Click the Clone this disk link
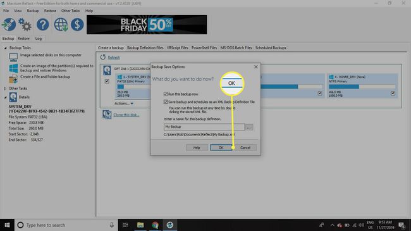411x231 pixels. click(x=126, y=115)
